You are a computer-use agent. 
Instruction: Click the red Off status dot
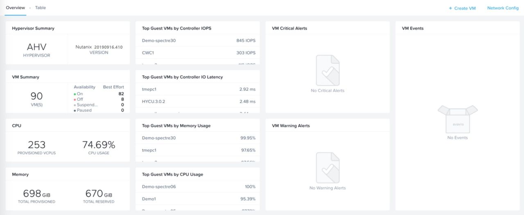tap(75, 99)
